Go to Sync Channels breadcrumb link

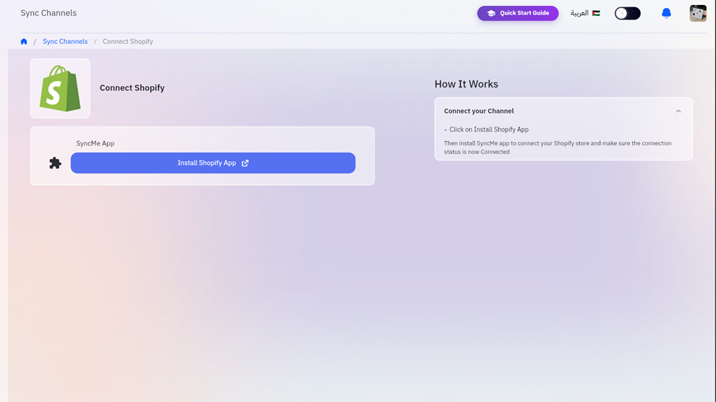pos(65,42)
